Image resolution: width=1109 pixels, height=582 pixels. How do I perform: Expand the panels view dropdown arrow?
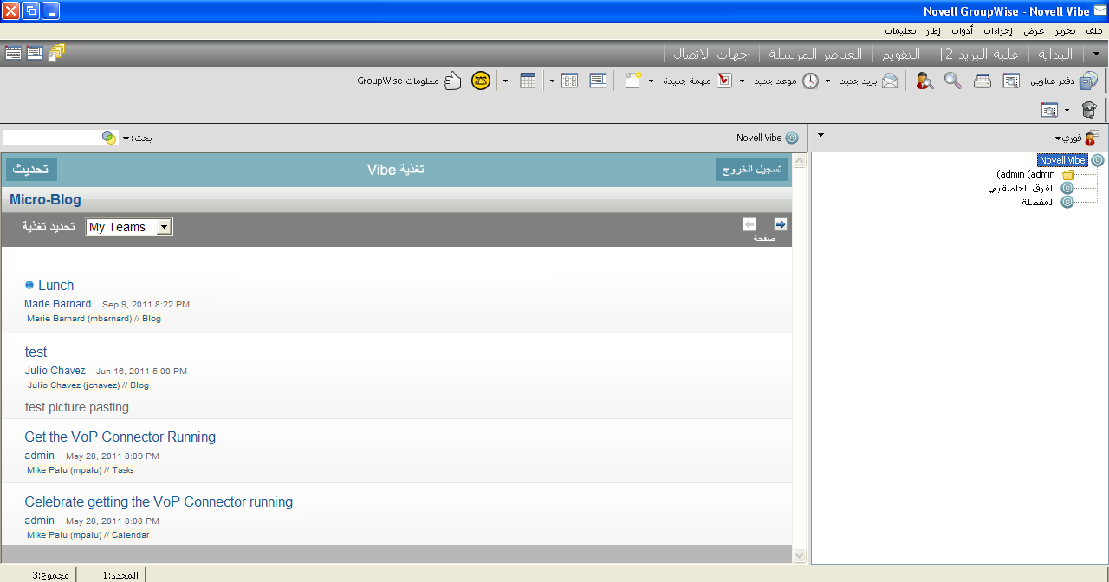pos(552,81)
